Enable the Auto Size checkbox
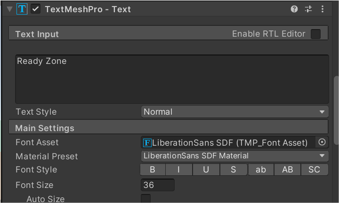 click(x=145, y=198)
